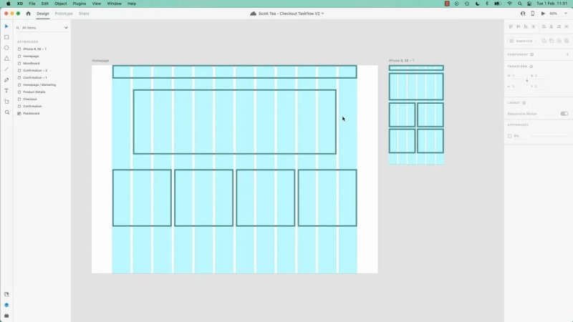Viewport: 573px width, 322px height.
Task: Click the distribute vertically icon
Action: (533, 26)
